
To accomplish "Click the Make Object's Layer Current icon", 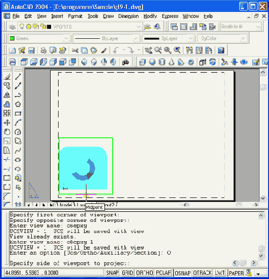I will (x=147, y=27).
